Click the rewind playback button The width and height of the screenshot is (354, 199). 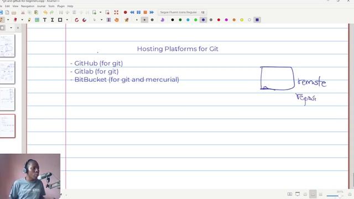click(x=132, y=12)
